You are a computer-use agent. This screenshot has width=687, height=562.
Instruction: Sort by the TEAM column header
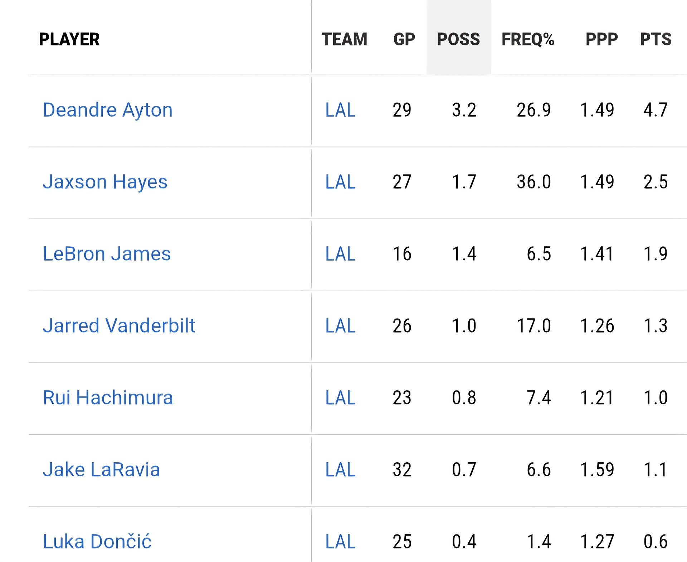[344, 39]
